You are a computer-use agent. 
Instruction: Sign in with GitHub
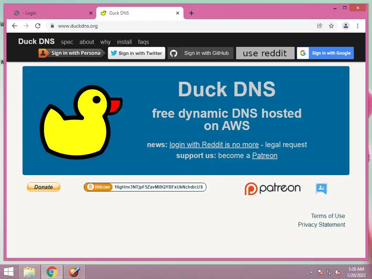click(x=201, y=53)
